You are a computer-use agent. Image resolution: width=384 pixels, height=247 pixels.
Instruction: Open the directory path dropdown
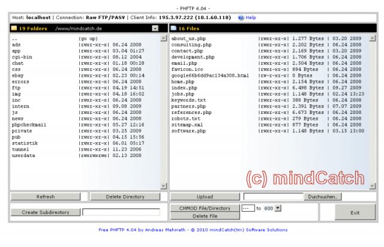point(155,28)
